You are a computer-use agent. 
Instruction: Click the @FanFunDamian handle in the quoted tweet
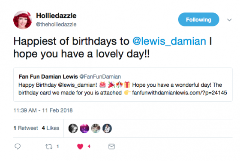pyautogui.click(x=100, y=76)
